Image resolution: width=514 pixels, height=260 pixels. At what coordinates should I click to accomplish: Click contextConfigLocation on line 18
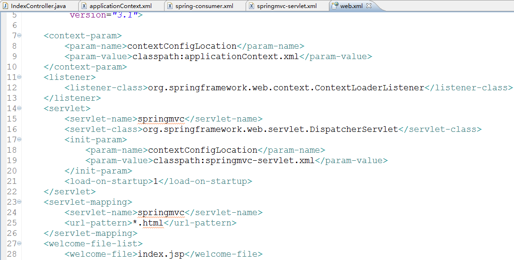click(202, 150)
